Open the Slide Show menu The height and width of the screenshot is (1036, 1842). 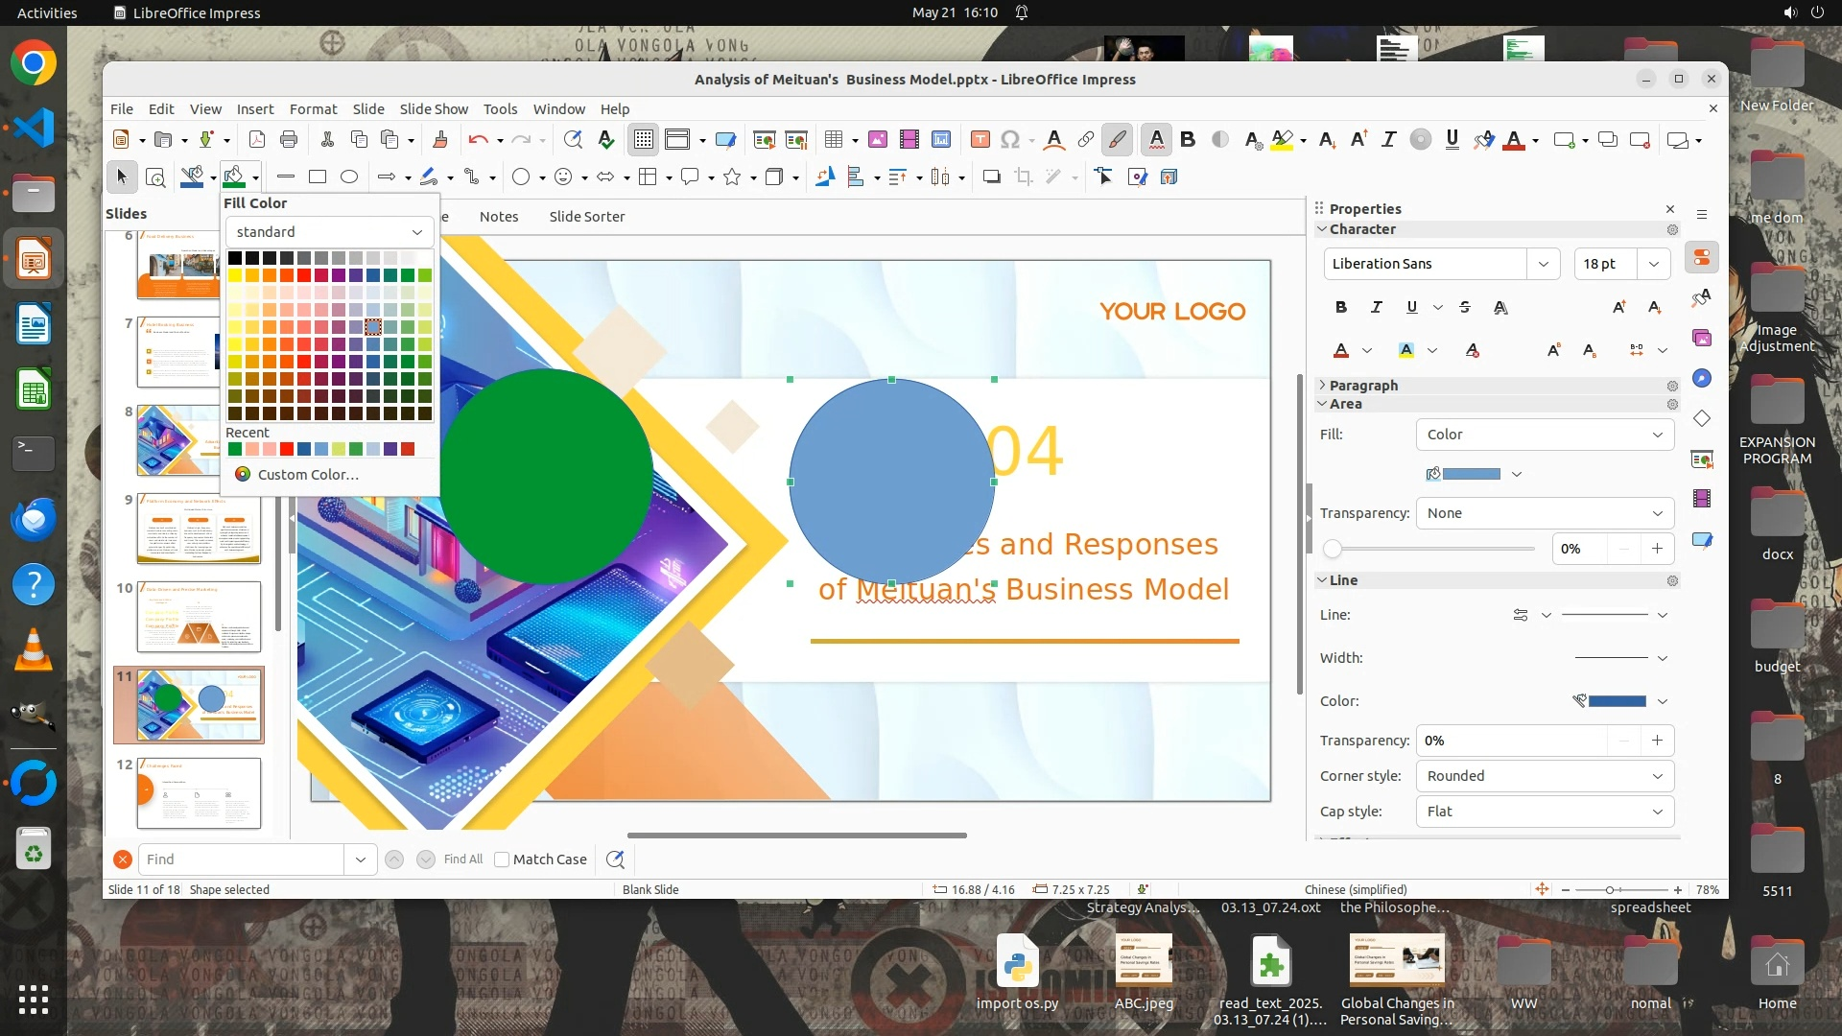pyautogui.click(x=434, y=109)
